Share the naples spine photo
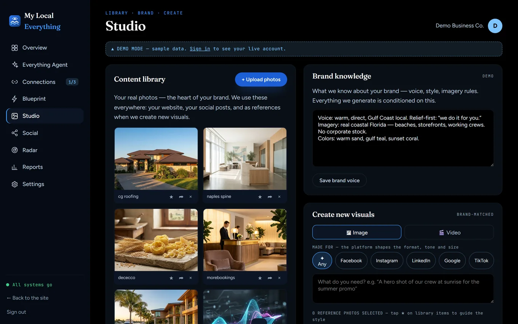This screenshot has height=324, width=518. point(270,197)
